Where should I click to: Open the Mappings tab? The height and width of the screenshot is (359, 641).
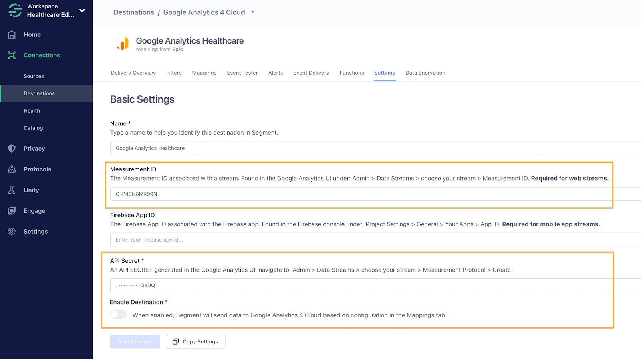point(204,73)
